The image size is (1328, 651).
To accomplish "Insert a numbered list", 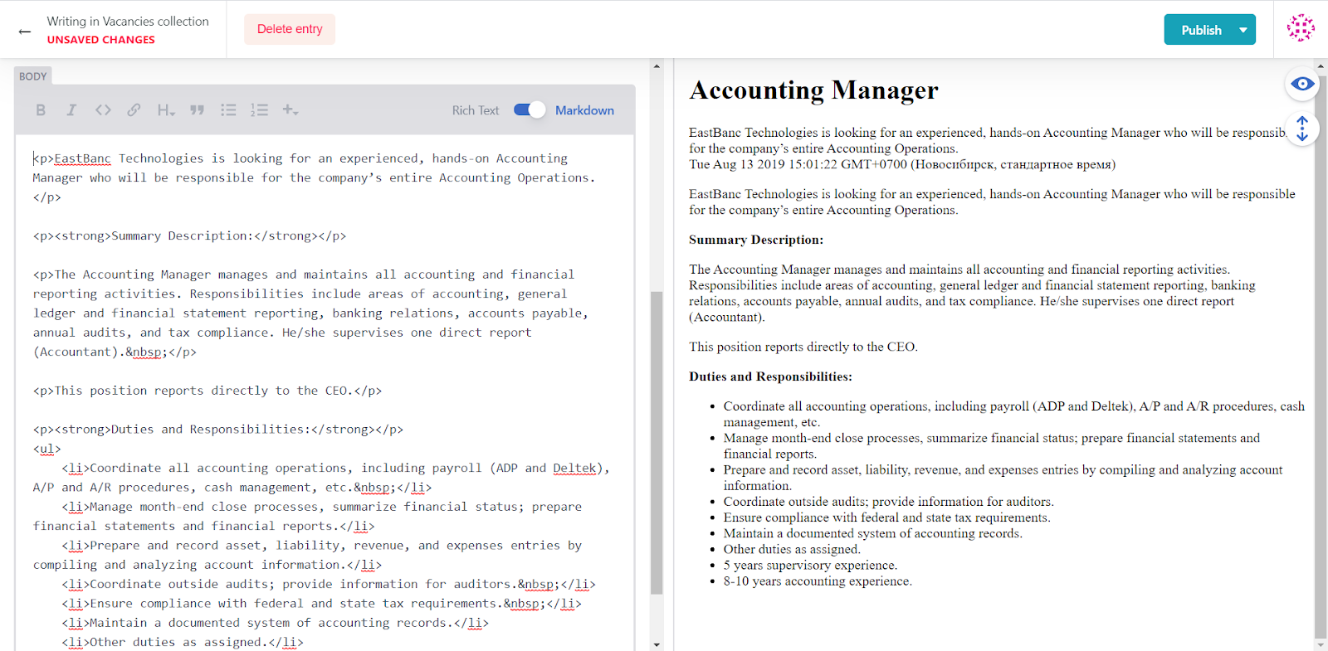I will click(259, 110).
